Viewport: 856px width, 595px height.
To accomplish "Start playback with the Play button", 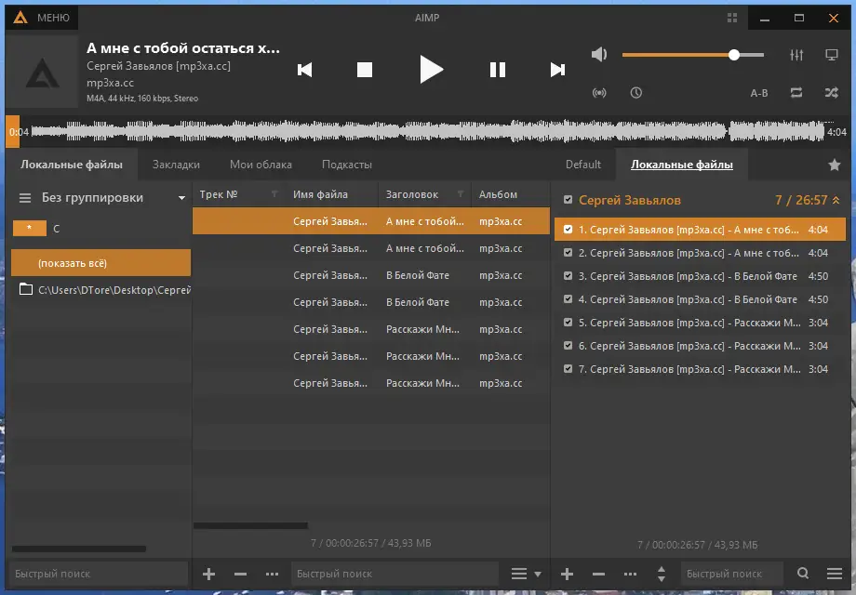I will point(432,70).
